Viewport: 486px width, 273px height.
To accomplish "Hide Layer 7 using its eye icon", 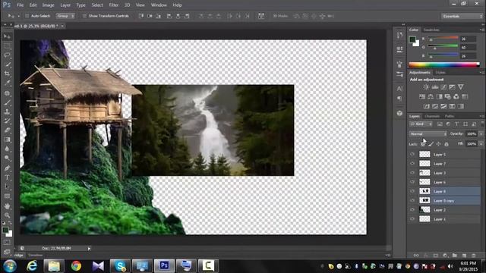I will [412, 164].
